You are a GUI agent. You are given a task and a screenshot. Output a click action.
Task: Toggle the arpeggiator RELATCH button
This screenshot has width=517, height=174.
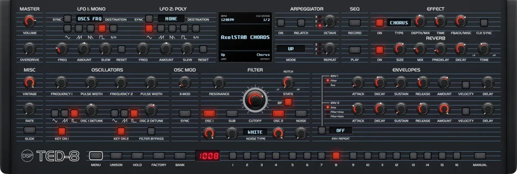coord(301,22)
